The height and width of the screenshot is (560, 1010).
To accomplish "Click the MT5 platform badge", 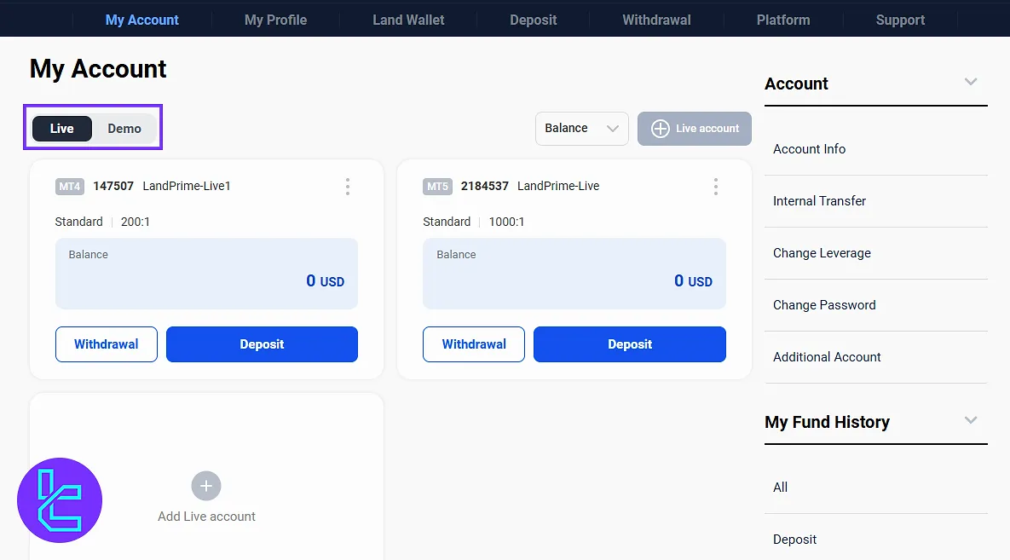I will (437, 187).
